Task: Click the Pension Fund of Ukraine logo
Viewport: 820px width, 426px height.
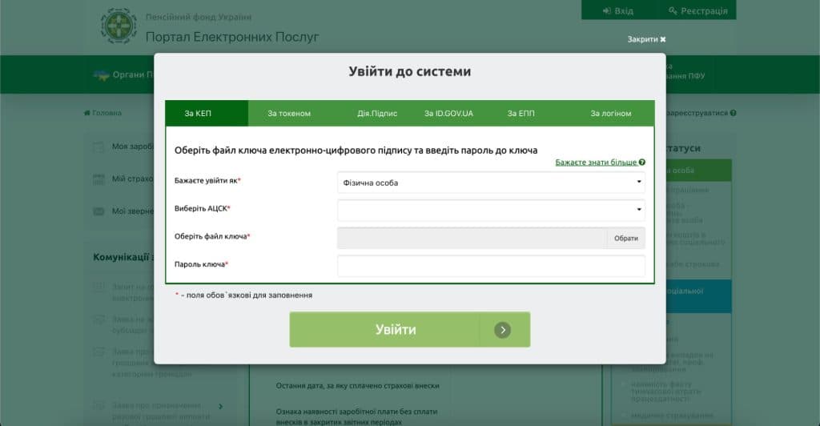Action: click(x=119, y=26)
